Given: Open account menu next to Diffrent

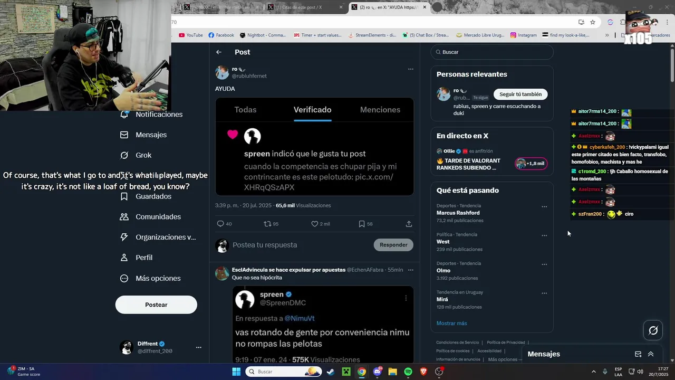Looking at the screenshot, I should pyautogui.click(x=199, y=347).
